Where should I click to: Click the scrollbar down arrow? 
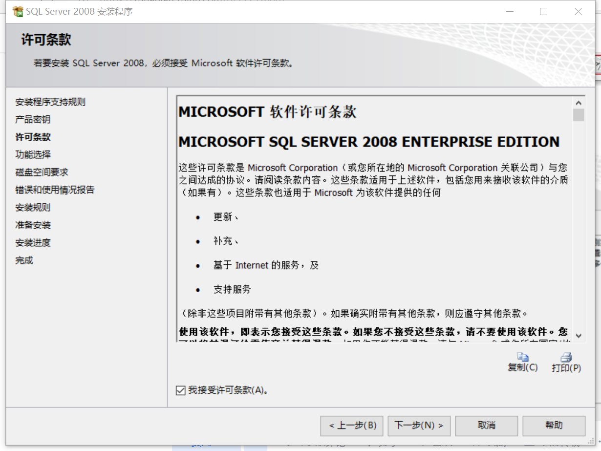pyautogui.click(x=579, y=336)
